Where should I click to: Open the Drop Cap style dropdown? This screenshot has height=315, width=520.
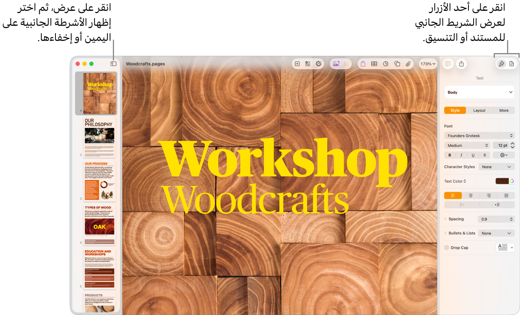tap(505, 247)
